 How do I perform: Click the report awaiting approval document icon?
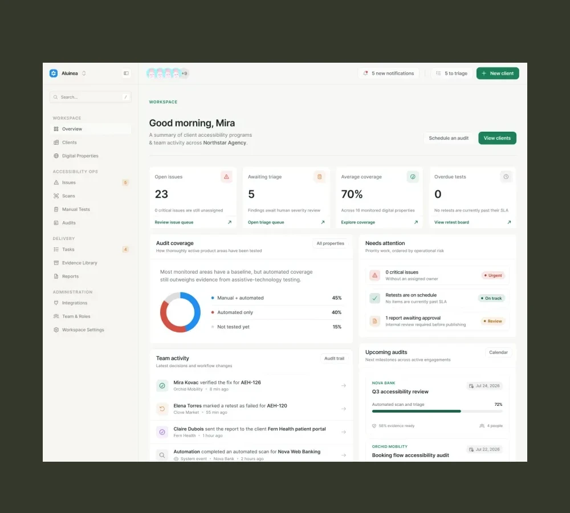(x=374, y=321)
